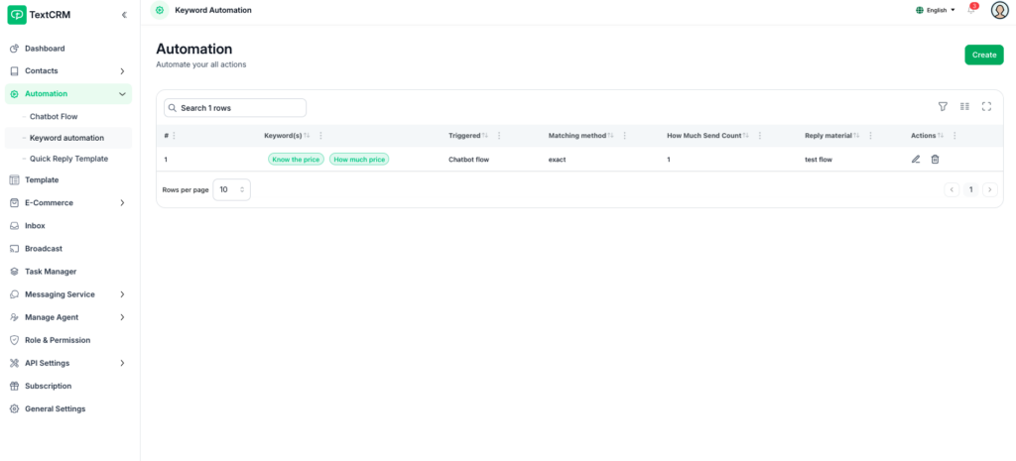Click the Messaging Service chat icon
This screenshot has width=1016, height=461.
(x=14, y=294)
